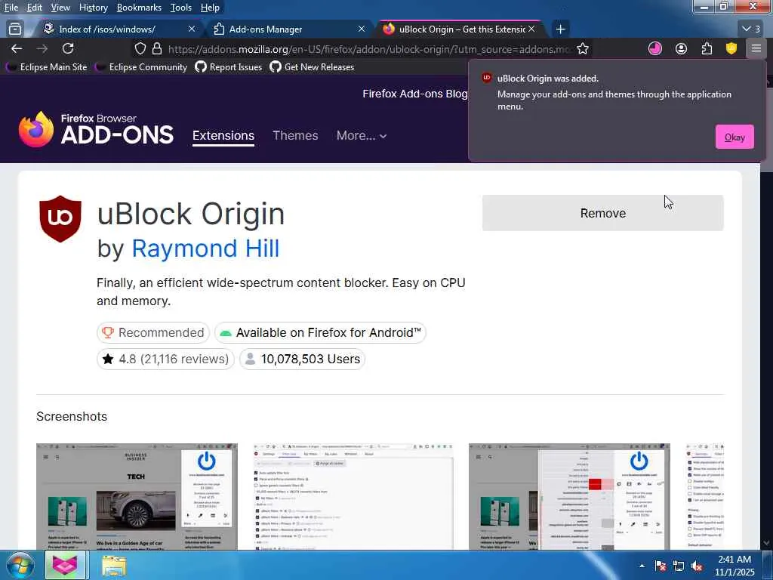
Task: Open the Firefox account icon
Action: point(682,48)
